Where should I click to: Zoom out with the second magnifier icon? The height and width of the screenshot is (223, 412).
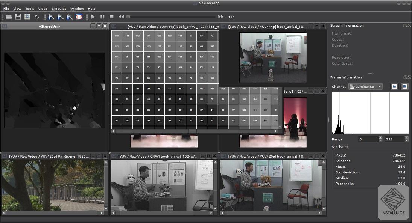[61, 17]
